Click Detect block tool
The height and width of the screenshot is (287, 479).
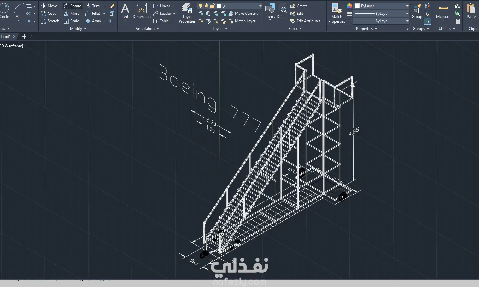click(282, 11)
